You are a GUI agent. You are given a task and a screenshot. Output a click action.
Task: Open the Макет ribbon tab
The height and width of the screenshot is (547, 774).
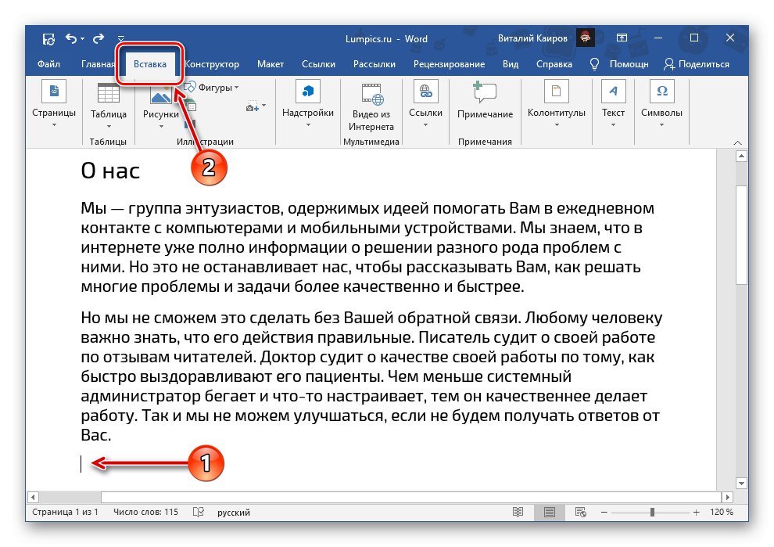(x=271, y=64)
